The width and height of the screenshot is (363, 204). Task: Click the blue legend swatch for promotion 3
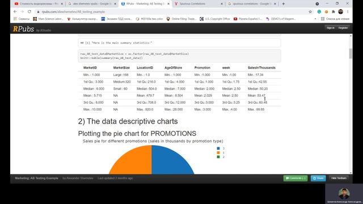click(218, 148)
